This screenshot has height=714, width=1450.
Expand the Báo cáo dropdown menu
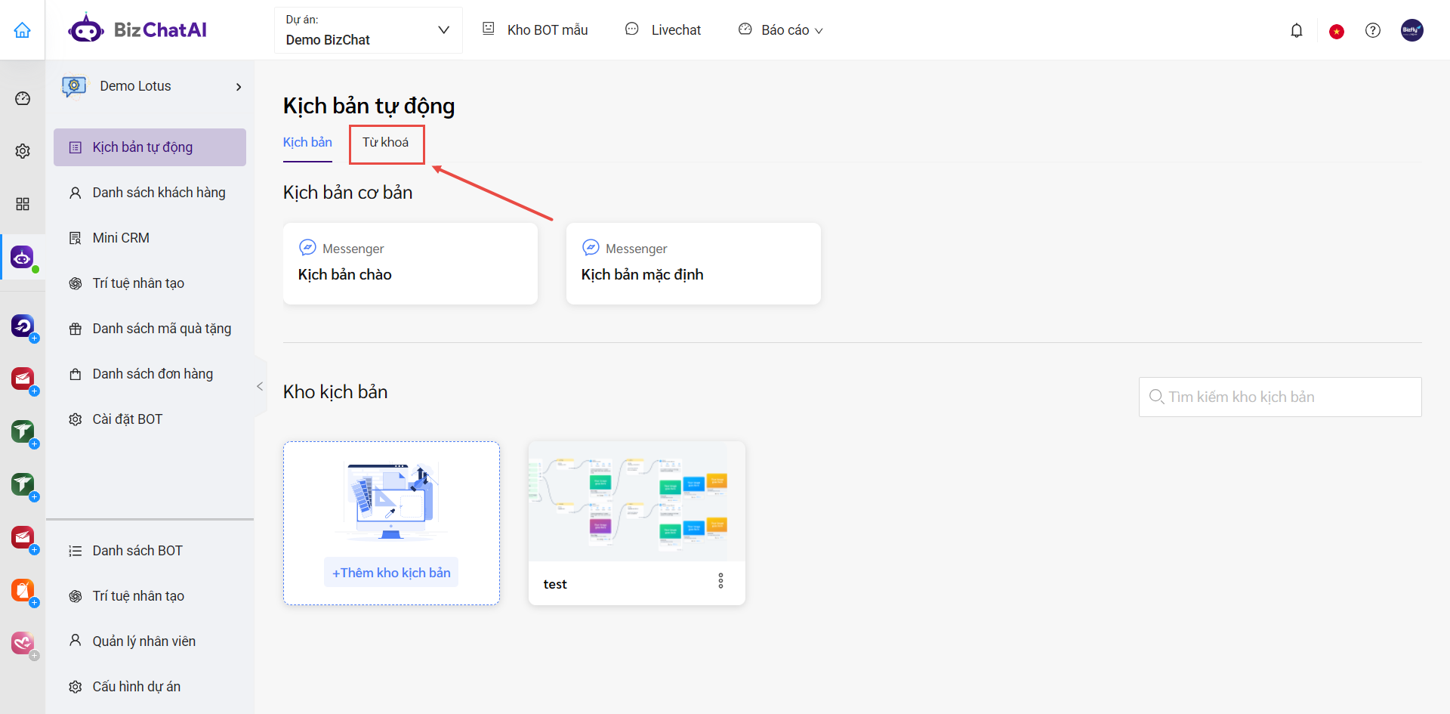(x=781, y=30)
